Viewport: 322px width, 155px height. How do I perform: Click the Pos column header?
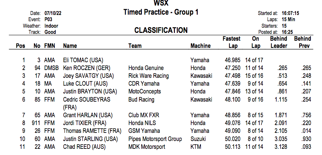(x=20, y=46)
